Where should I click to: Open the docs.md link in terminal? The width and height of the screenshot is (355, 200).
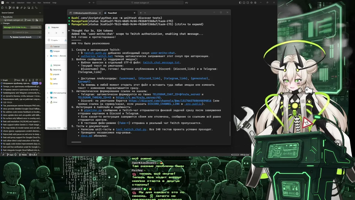pos(87,136)
